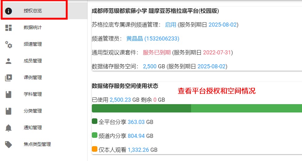
Task: Click the red 服务已到期 status text
Action: point(157,53)
